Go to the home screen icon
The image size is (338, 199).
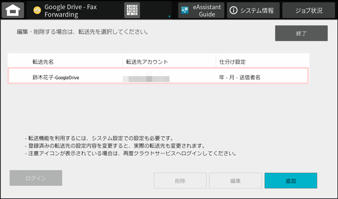(13, 10)
